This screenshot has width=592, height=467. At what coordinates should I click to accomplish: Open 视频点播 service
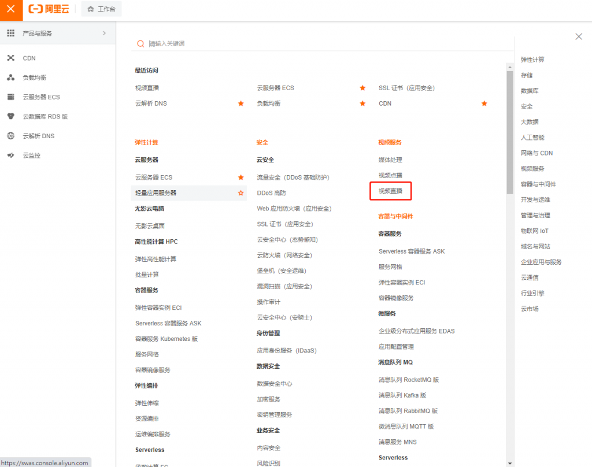point(390,176)
